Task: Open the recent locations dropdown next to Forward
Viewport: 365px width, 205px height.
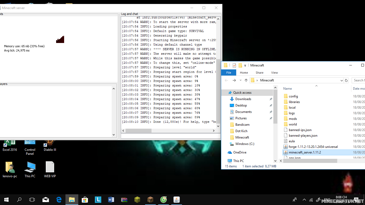Action: (x=240, y=80)
